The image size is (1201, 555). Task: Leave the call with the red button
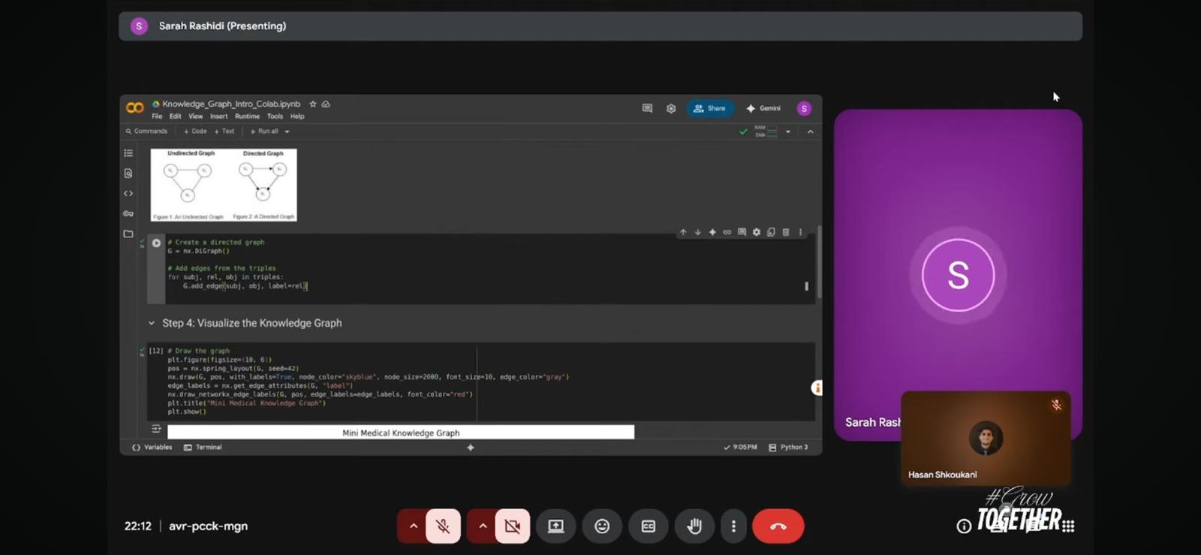pyautogui.click(x=778, y=526)
